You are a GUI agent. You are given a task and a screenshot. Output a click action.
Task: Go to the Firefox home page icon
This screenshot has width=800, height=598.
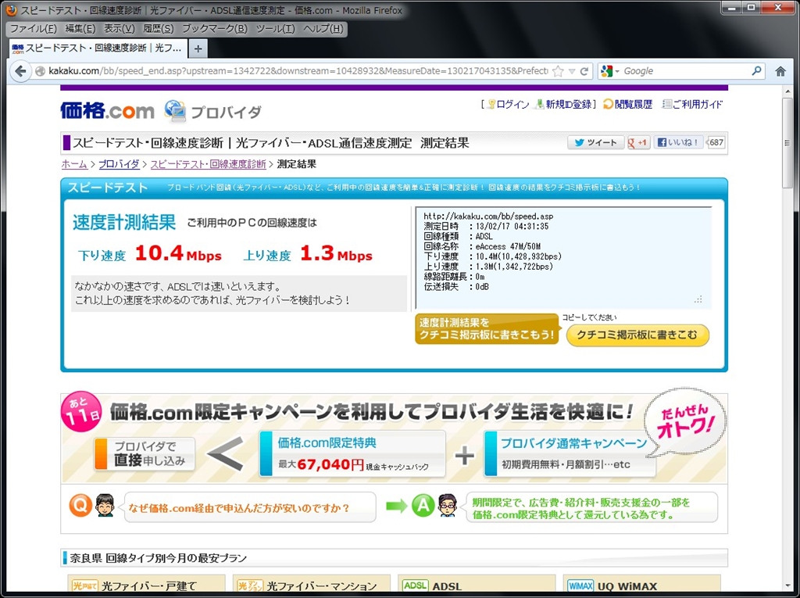[x=780, y=71]
